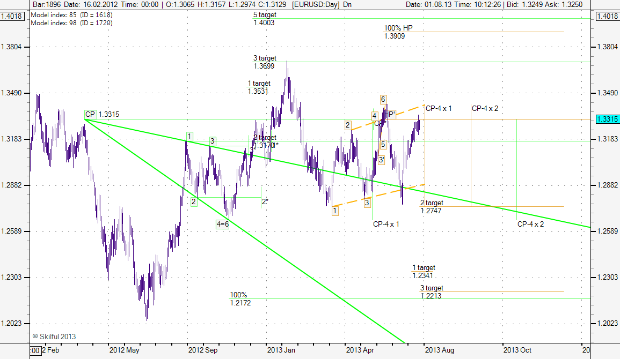Select the orange 2 target 1.2747 label
This screenshot has height=359, width=620.
(x=432, y=207)
